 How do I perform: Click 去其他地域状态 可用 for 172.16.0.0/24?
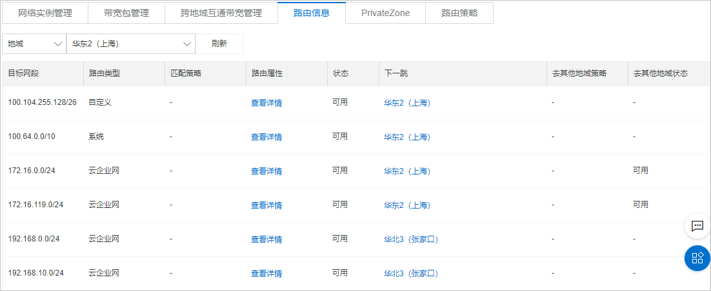(641, 171)
